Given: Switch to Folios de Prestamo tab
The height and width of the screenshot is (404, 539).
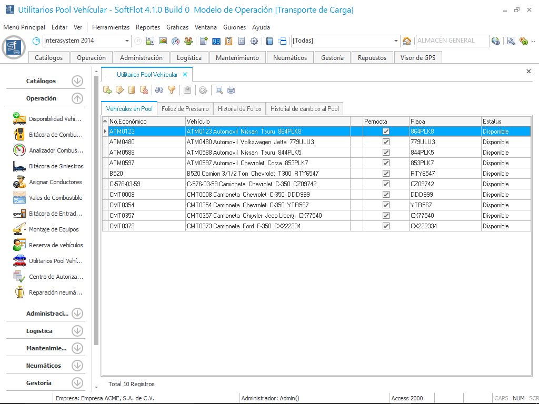Looking at the screenshot, I should (x=185, y=109).
